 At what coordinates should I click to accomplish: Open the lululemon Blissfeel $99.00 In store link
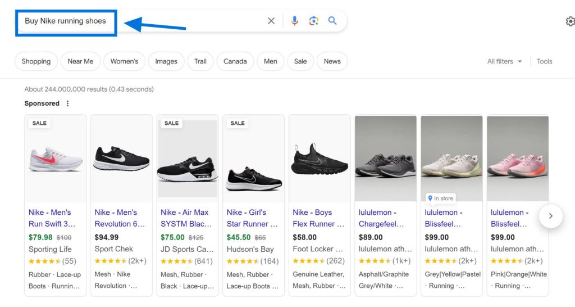[x=444, y=218]
